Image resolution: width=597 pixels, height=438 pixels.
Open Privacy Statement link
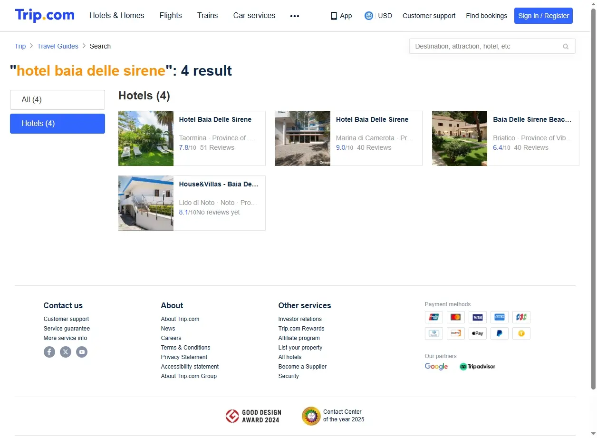coord(184,357)
